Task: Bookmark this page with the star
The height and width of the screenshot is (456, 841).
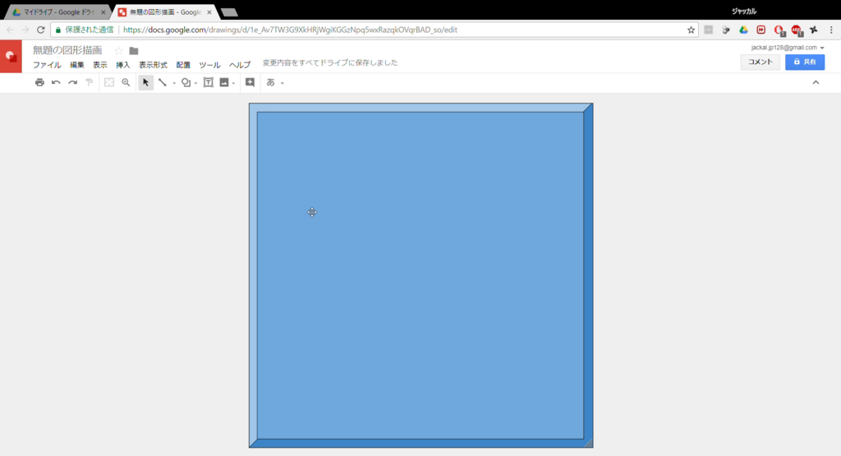Action: (x=691, y=30)
